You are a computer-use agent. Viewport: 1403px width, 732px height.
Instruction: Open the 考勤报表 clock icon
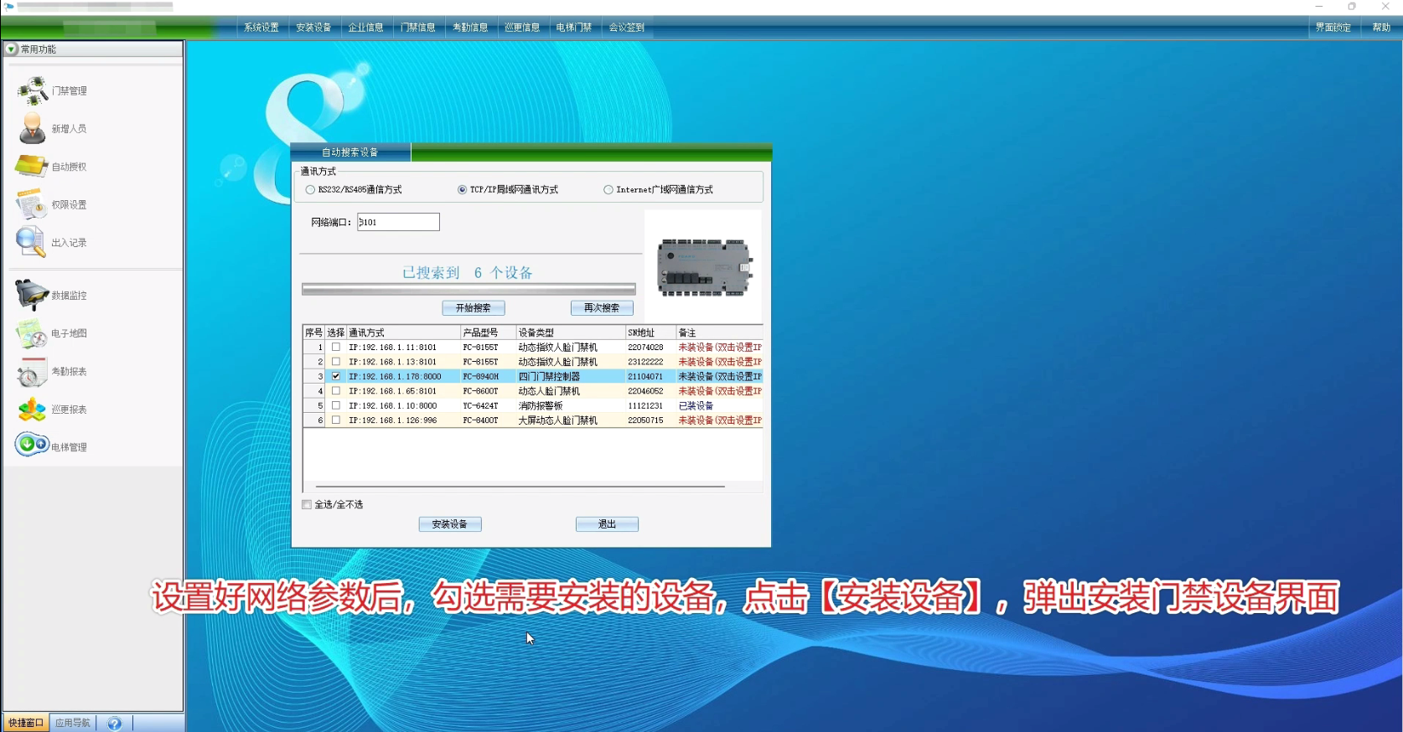pyautogui.click(x=32, y=372)
